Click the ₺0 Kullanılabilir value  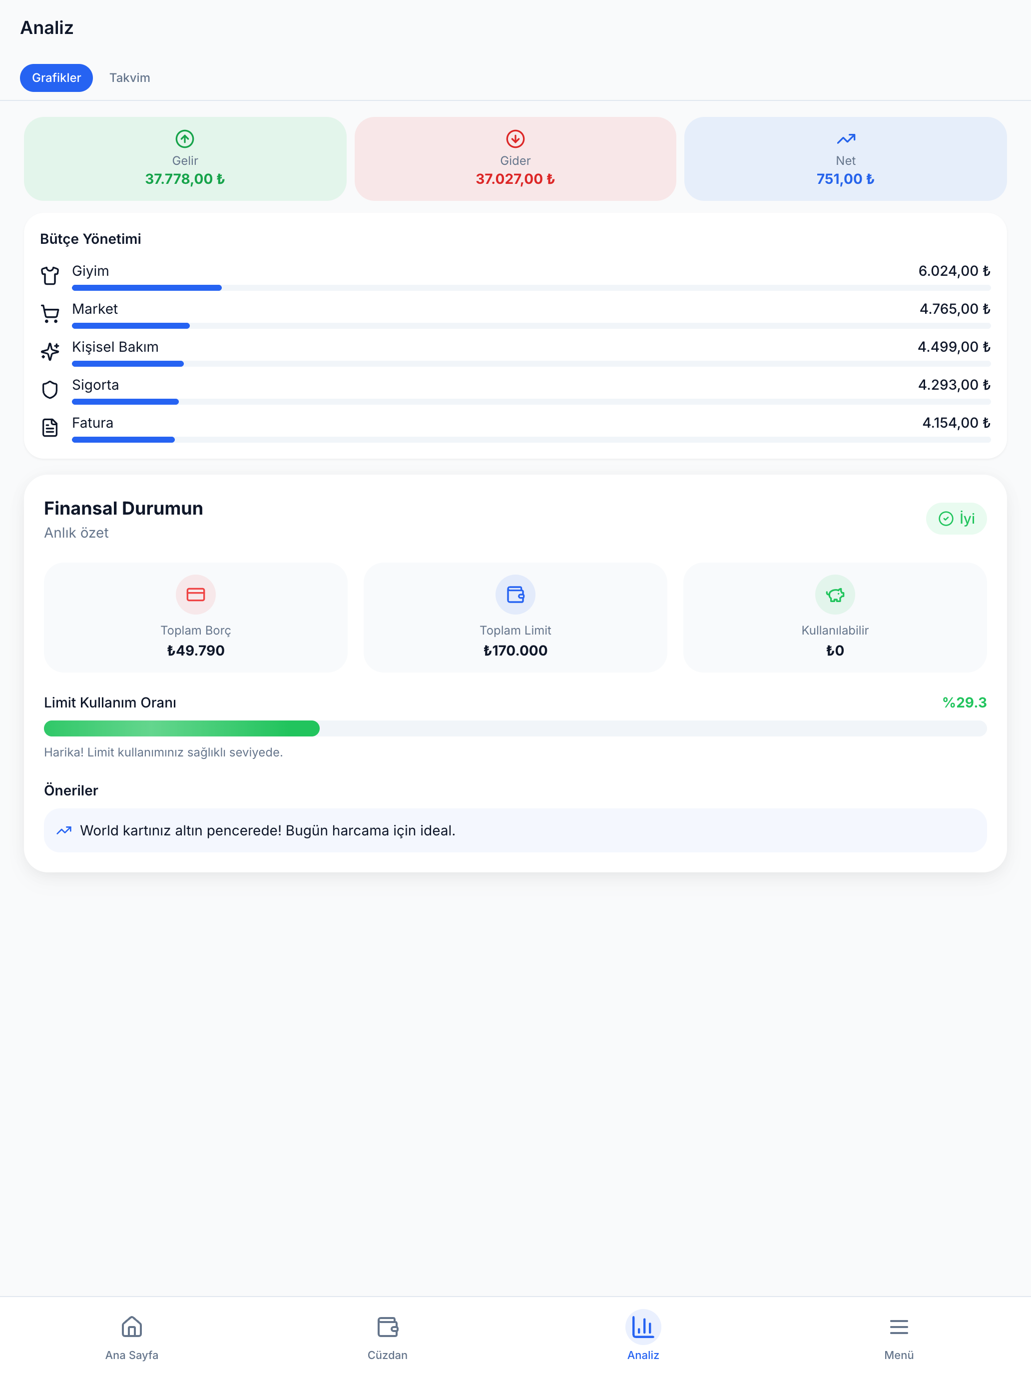[835, 651]
